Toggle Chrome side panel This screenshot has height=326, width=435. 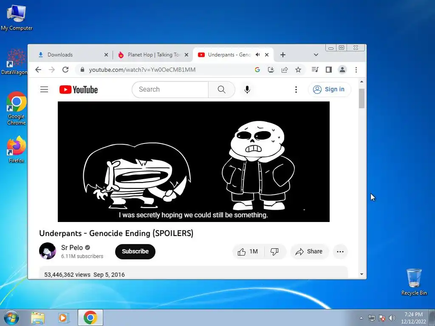(x=329, y=70)
